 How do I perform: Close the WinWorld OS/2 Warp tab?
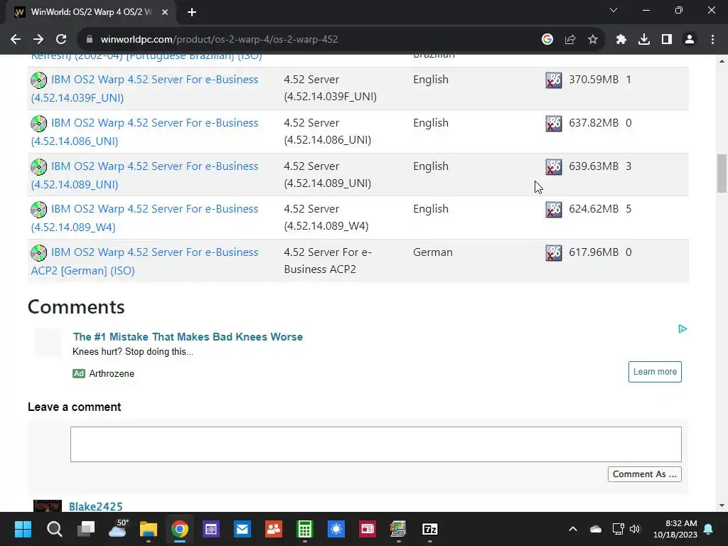[165, 12]
